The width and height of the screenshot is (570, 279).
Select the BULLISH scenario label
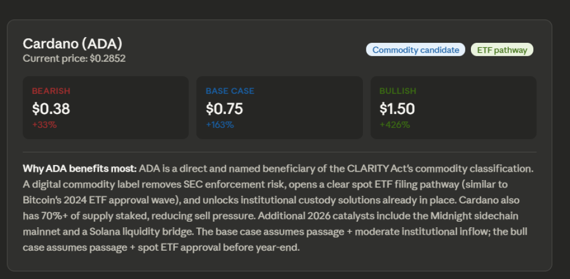[x=398, y=91]
